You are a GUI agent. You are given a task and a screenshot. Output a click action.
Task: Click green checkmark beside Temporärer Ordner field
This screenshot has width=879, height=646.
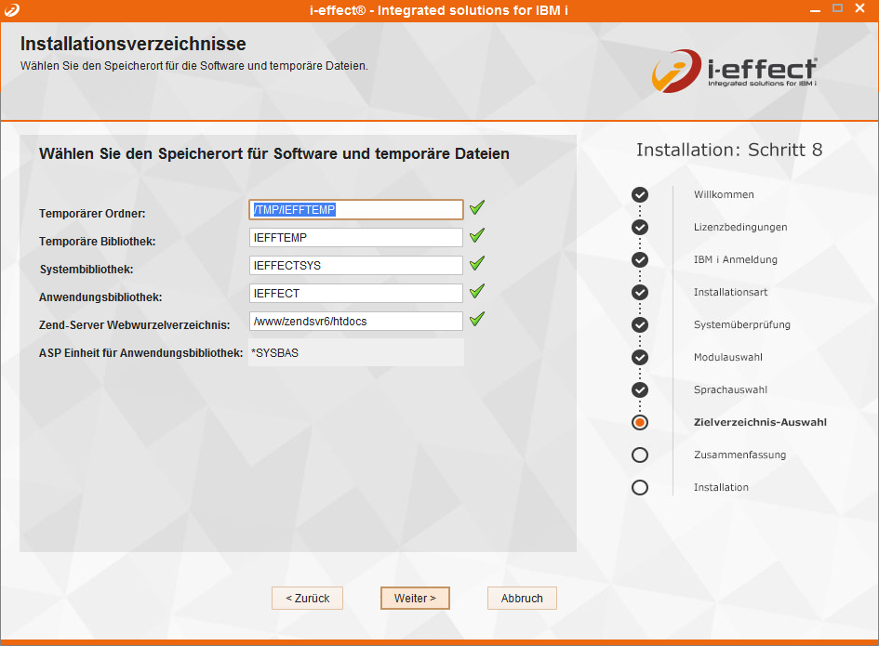477,208
